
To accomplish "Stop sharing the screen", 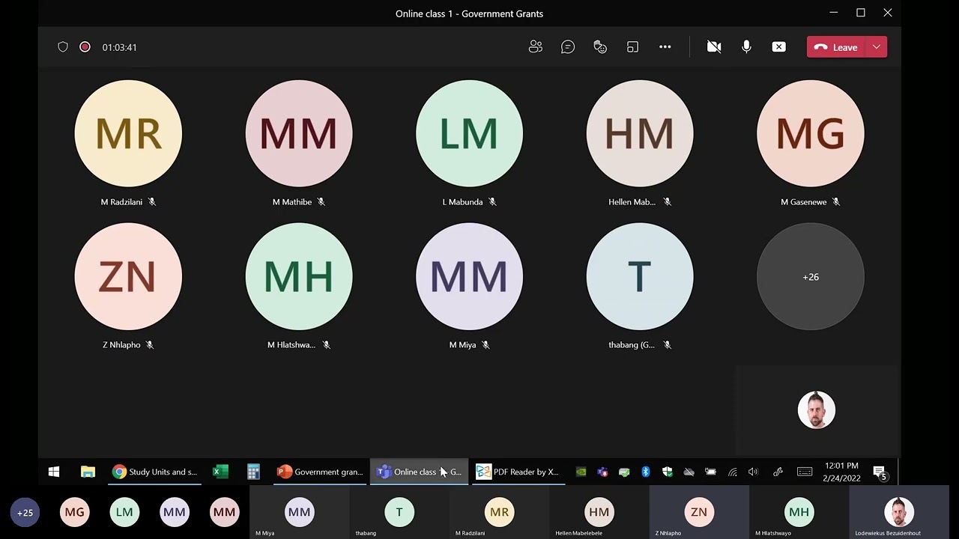I will tap(779, 47).
